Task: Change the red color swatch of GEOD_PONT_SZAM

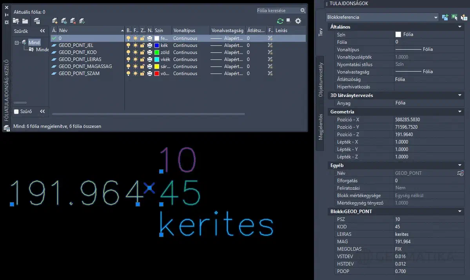Action: point(156,74)
